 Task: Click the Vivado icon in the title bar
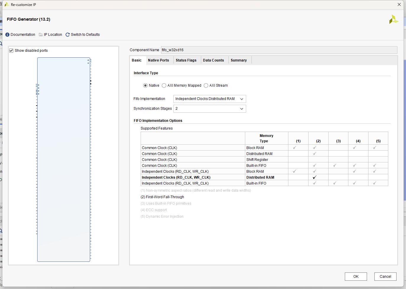[7, 4]
